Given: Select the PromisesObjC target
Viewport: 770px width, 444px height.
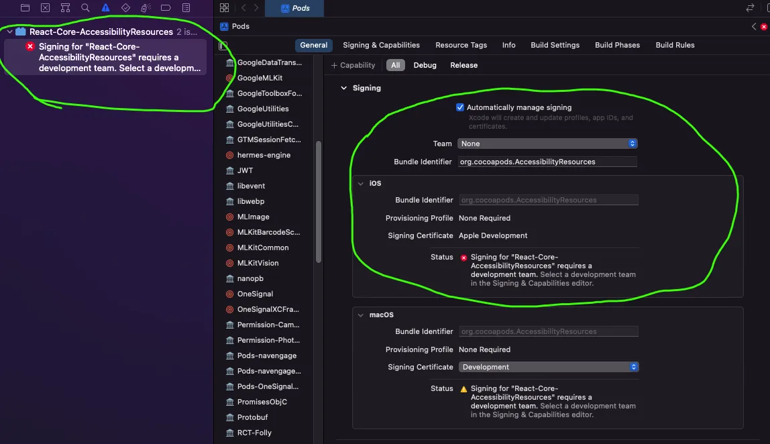Looking at the screenshot, I should tap(262, 402).
